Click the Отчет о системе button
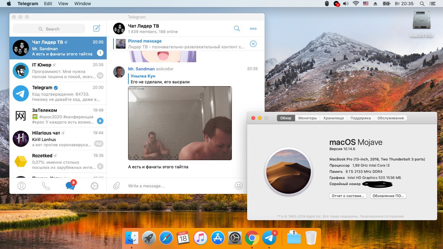 [348, 196]
